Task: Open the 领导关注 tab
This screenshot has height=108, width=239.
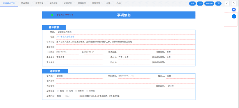Action: (96, 3)
